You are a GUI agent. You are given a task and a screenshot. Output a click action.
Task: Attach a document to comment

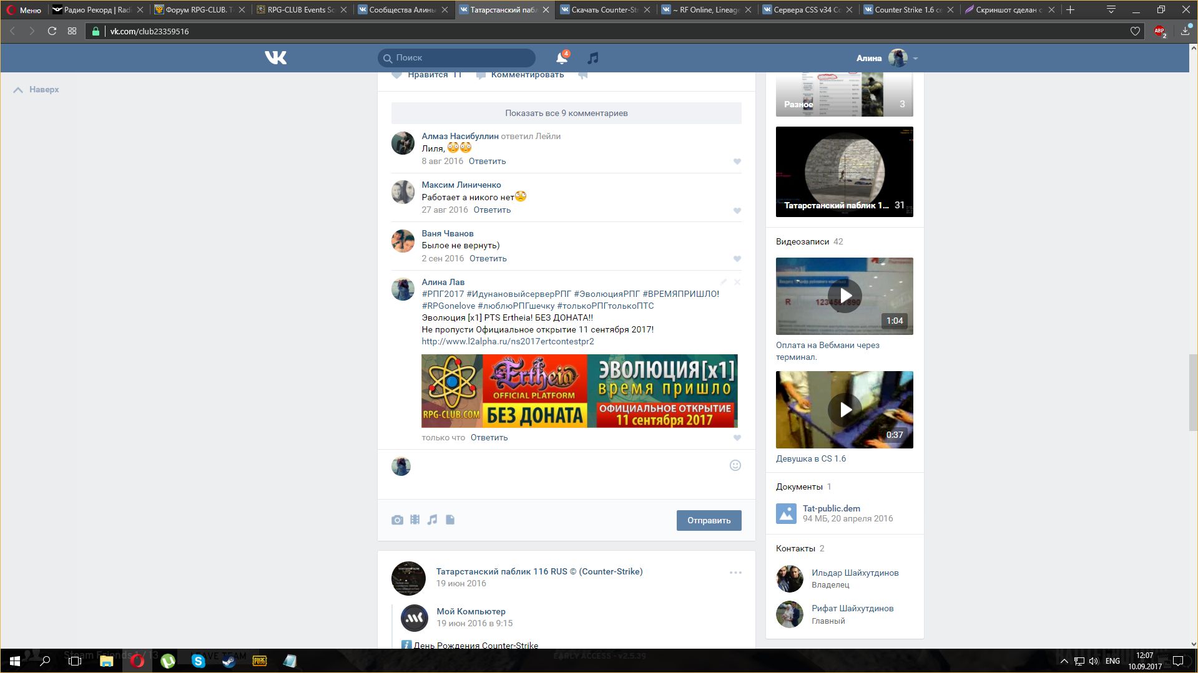[450, 520]
